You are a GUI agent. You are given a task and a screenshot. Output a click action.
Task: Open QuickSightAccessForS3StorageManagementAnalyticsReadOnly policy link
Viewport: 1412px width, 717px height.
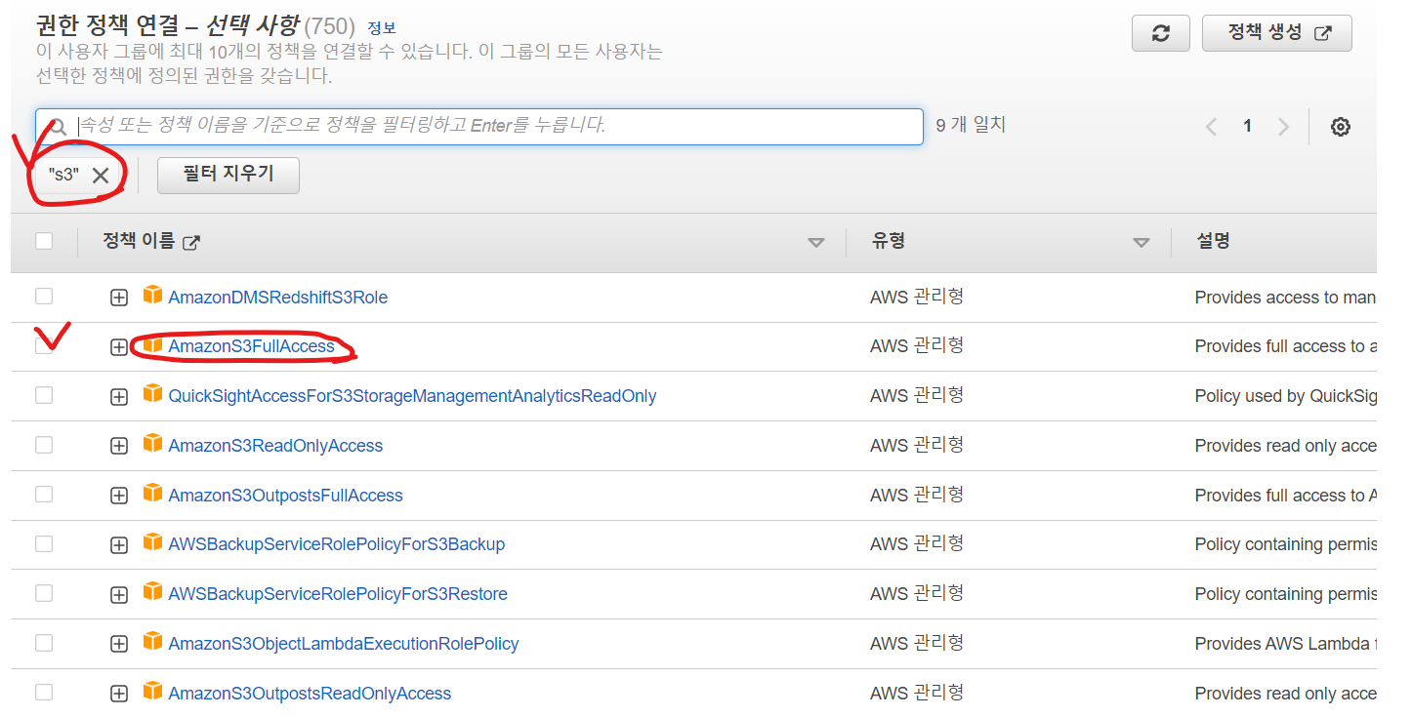(412, 396)
